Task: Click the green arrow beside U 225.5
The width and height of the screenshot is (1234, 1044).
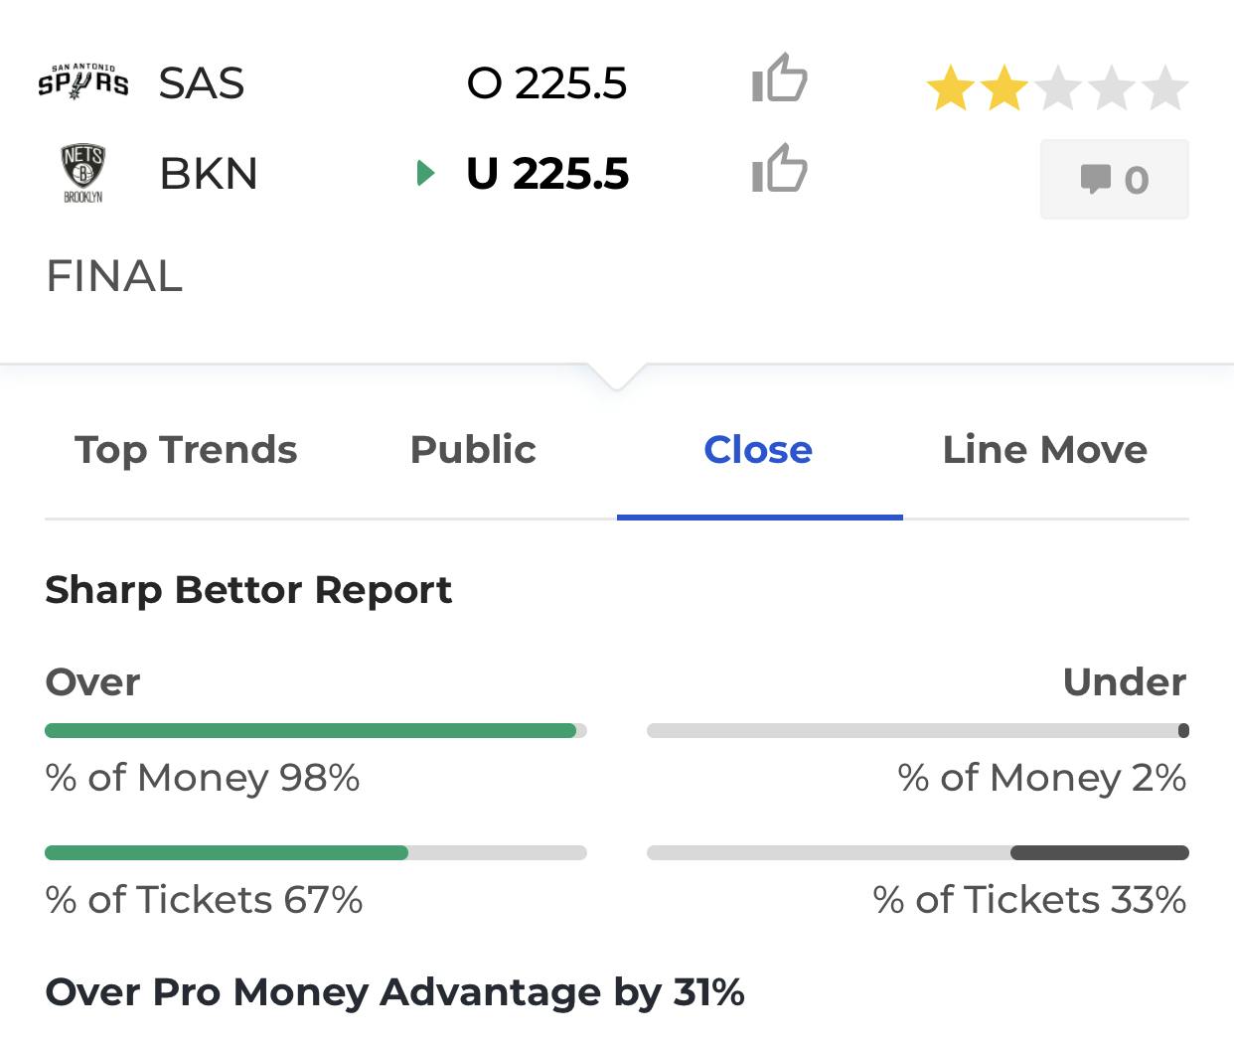Action: (425, 174)
